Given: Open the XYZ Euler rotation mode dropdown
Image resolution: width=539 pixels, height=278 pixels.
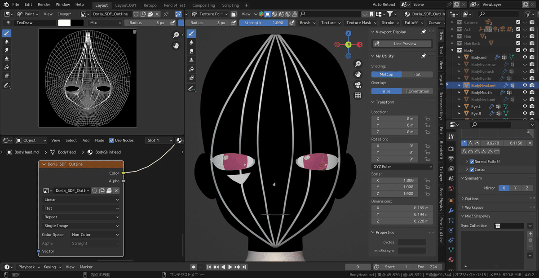Looking at the screenshot, I should click(x=402, y=167).
